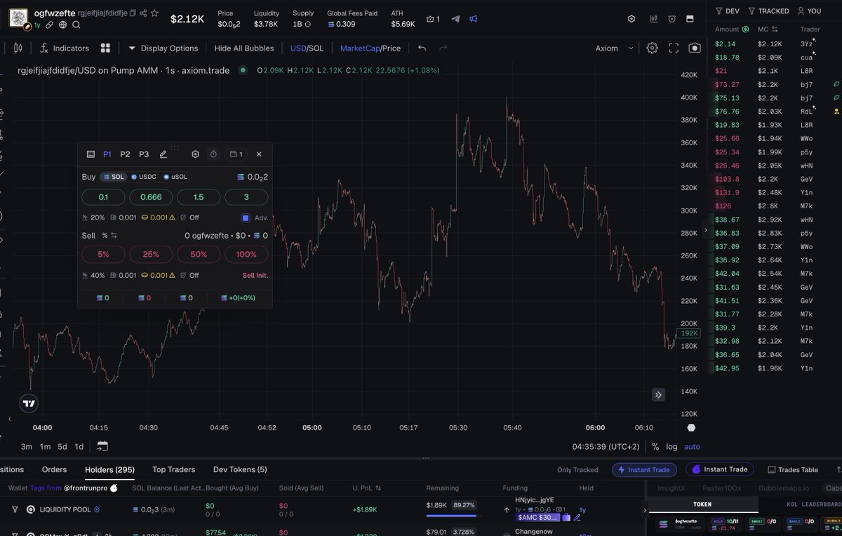Open the Display Options dropdown
842x536 pixels.
tap(163, 48)
